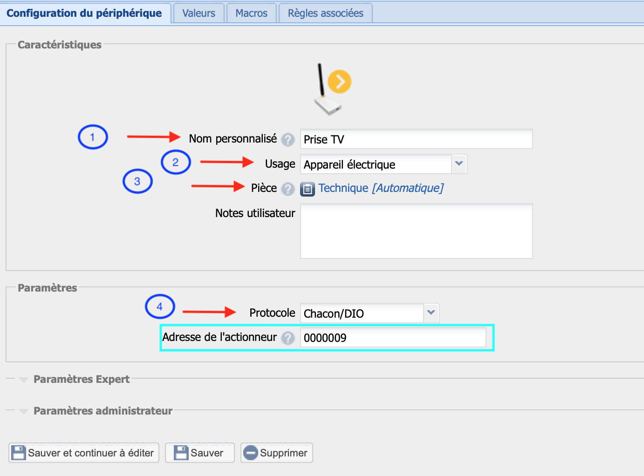
Task: Open the Protocole dropdown arrow
Action: 431,313
